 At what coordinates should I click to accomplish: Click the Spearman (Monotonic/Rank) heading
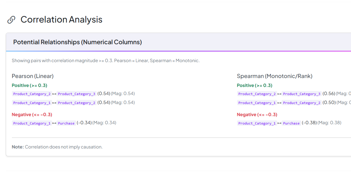pos(275,76)
